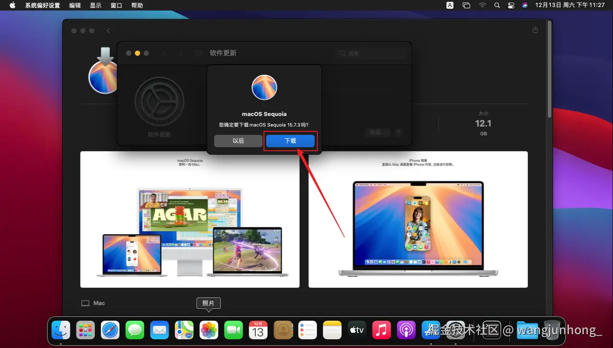Open Control Center in the menu bar
613x348 pixels.
point(511,5)
